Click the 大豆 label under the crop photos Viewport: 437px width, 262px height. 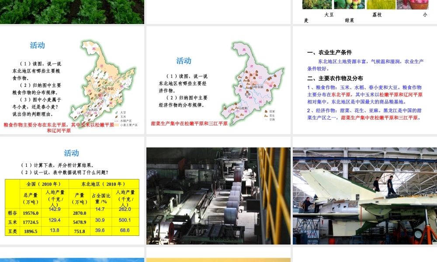click(329, 15)
